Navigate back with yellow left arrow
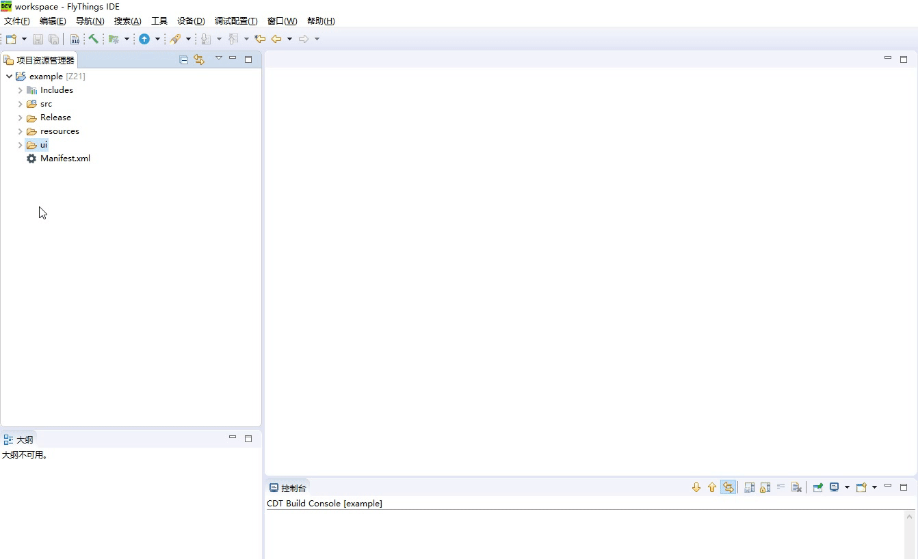 [276, 39]
